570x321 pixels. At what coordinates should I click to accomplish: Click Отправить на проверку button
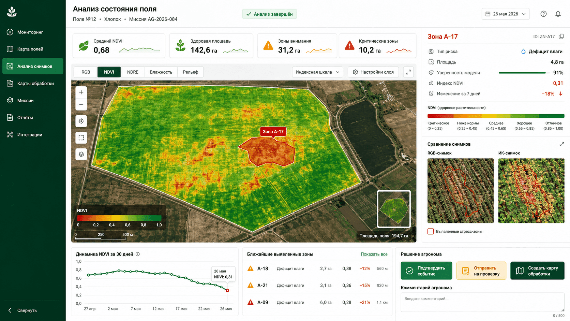[481, 271]
